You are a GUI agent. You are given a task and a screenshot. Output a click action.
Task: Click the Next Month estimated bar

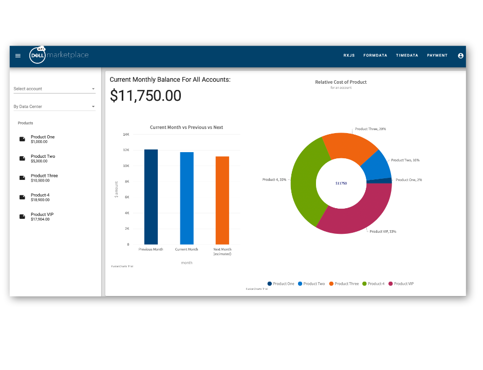click(x=222, y=200)
